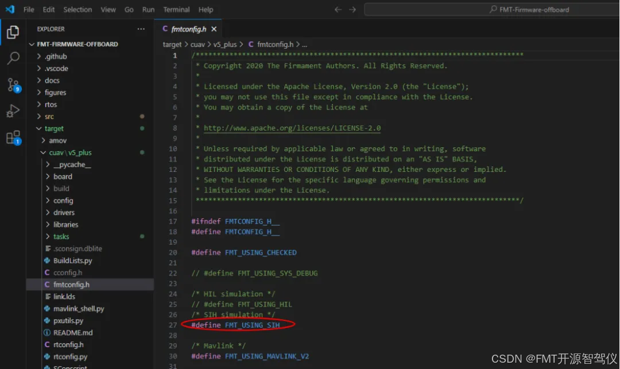Click the file icon beside link.lds

pyautogui.click(x=48, y=296)
